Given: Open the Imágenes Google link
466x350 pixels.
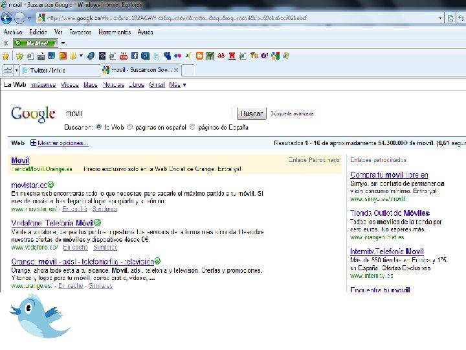Looking at the screenshot, I should point(43,85).
